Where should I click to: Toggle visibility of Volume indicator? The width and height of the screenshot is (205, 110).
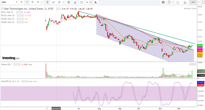click(x=14, y=64)
